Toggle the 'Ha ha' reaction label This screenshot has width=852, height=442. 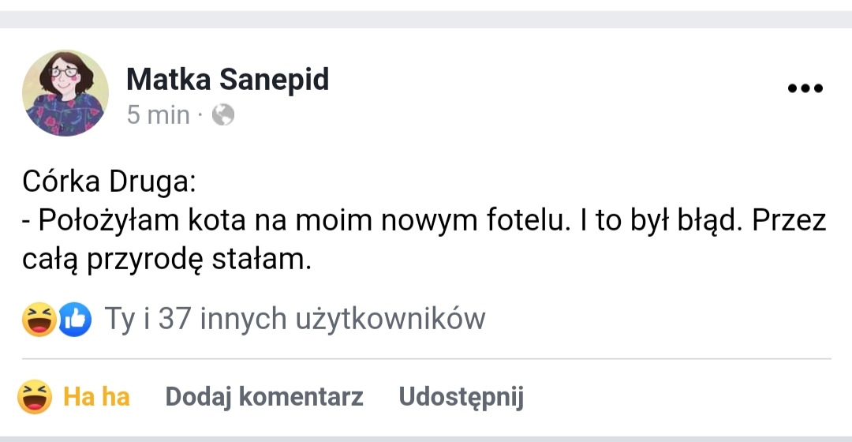[x=96, y=396]
